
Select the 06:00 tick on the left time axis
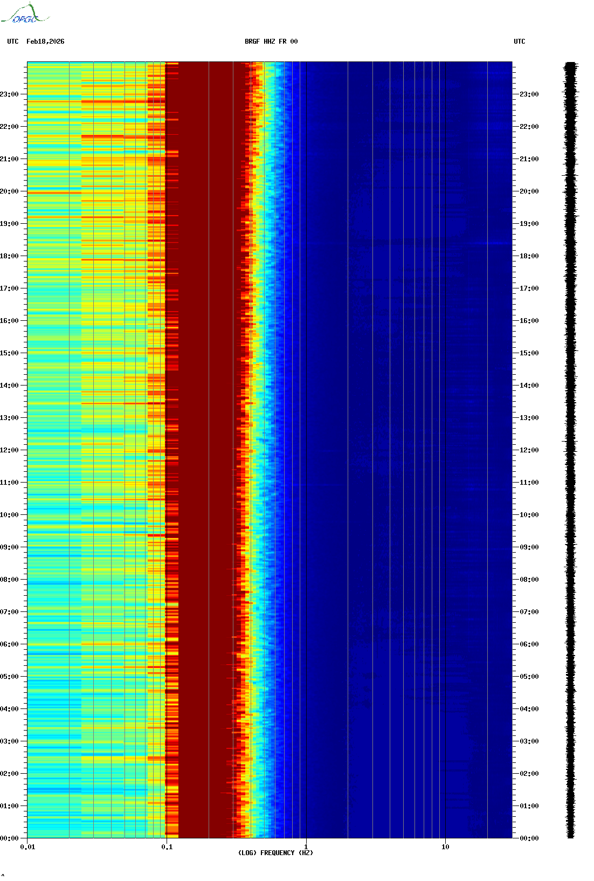pyautogui.click(x=10, y=644)
